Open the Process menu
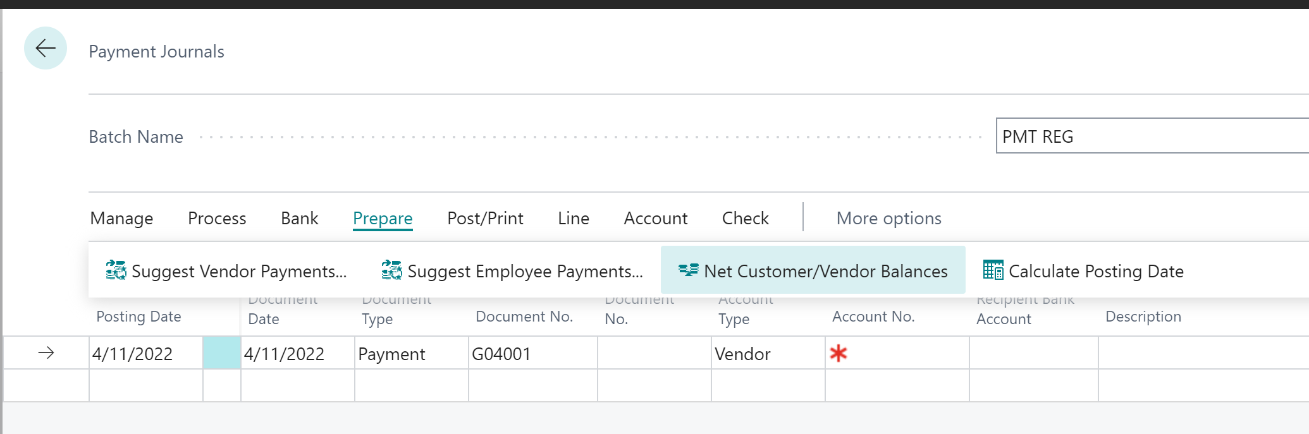The image size is (1309, 434). point(217,219)
